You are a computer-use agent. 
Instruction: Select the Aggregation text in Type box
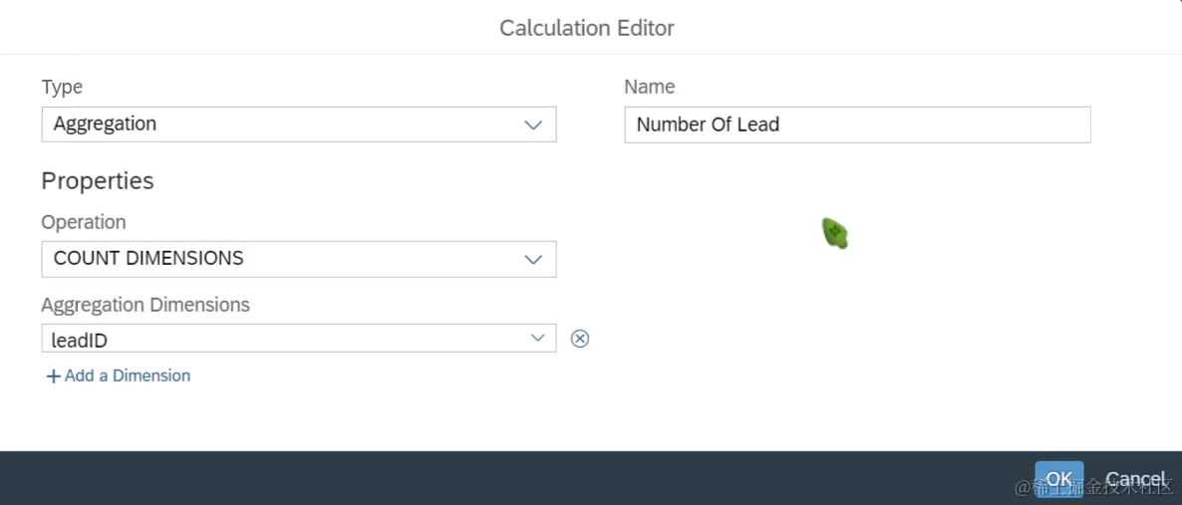105,124
